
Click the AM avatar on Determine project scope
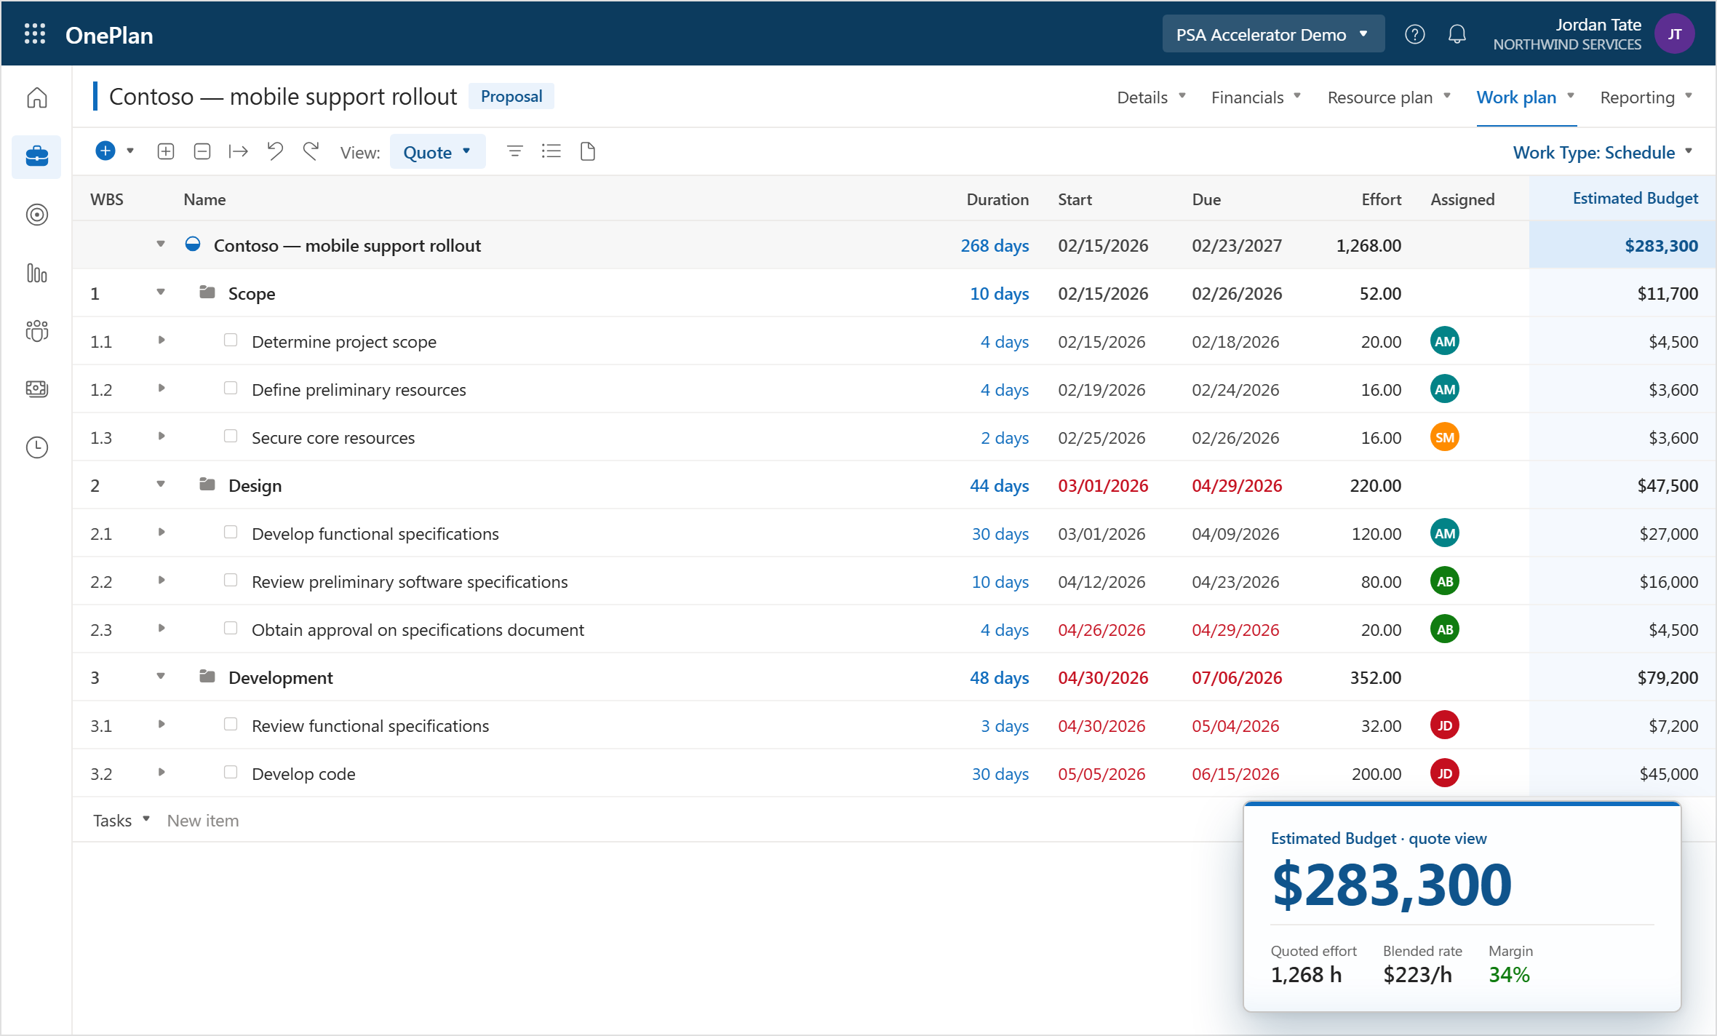click(1445, 341)
